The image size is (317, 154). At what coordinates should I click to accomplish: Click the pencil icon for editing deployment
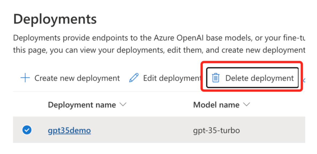tap(134, 78)
